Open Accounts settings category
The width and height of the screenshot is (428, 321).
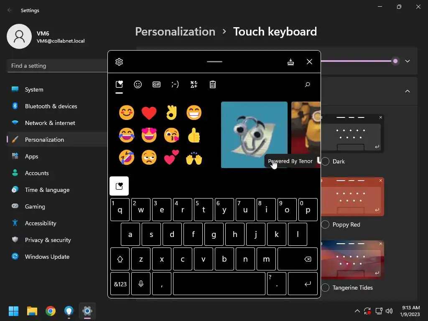57,173
